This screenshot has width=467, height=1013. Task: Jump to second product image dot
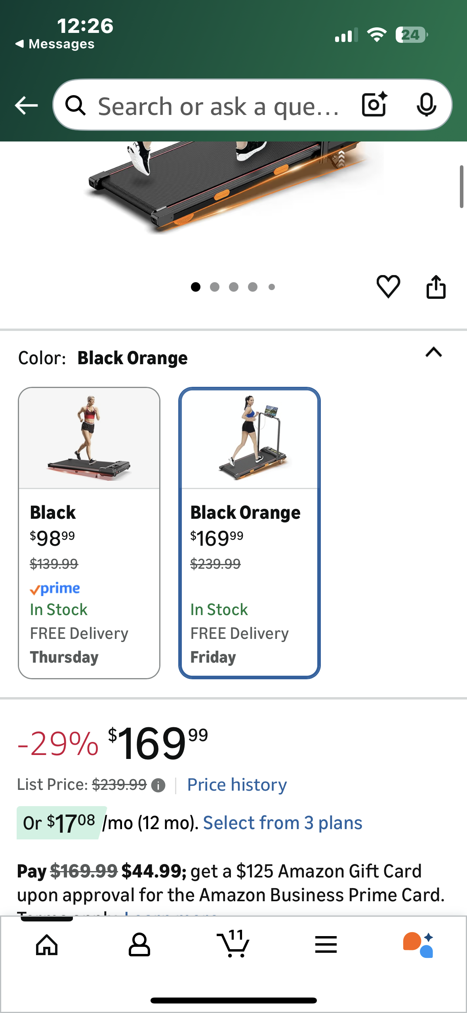[215, 287]
